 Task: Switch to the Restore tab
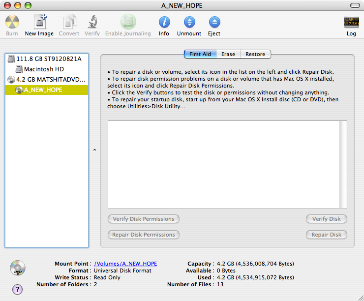coord(255,54)
